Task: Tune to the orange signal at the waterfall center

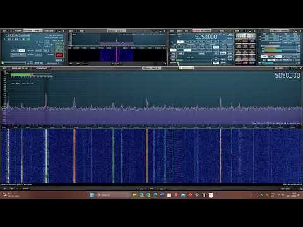Action: pyautogui.click(x=147, y=156)
